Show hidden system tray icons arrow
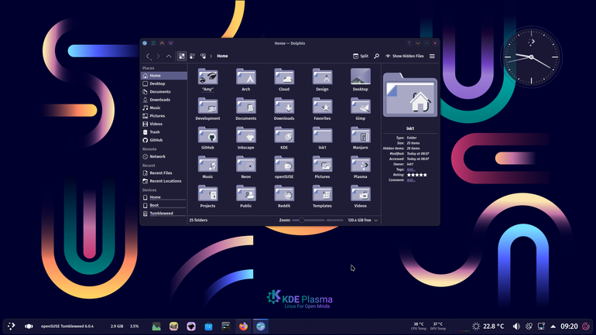Image resolution: width=596 pixels, height=335 pixels. click(553, 326)
